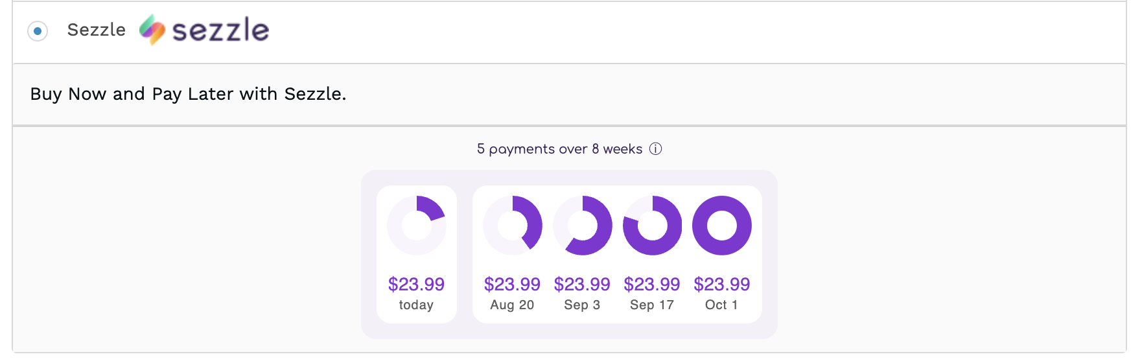Click the Aug 20 date label
Image resolution: width=1142 pixels, height=363 pixels.
(x=512, y=305)
